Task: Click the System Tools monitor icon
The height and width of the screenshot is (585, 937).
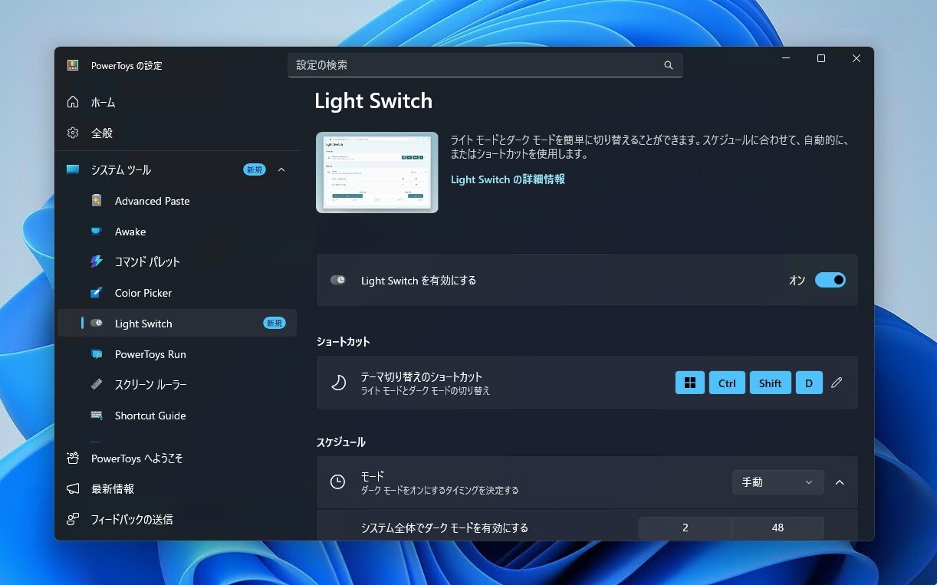Action: click(x=73, y=169)
